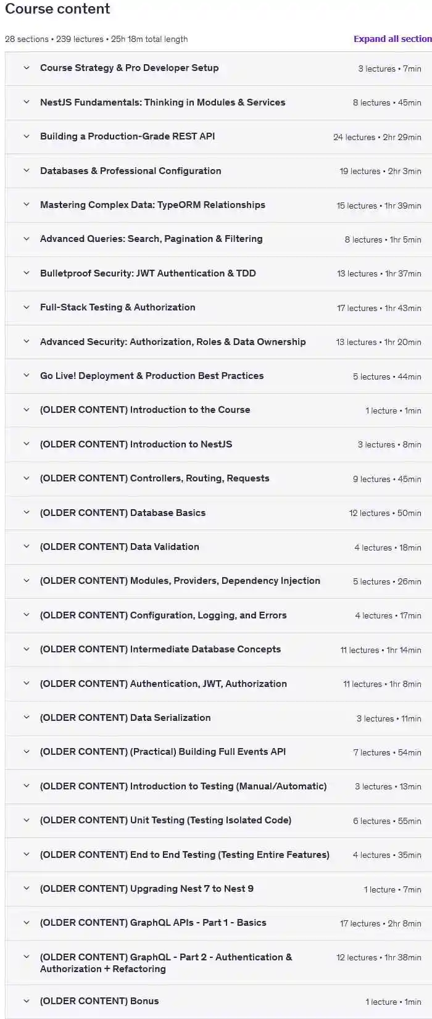The width and height of the screenshot is (432, 1019).
Task: Select Full-Stack Testing & Authorization section
Action: pos(117,307)
